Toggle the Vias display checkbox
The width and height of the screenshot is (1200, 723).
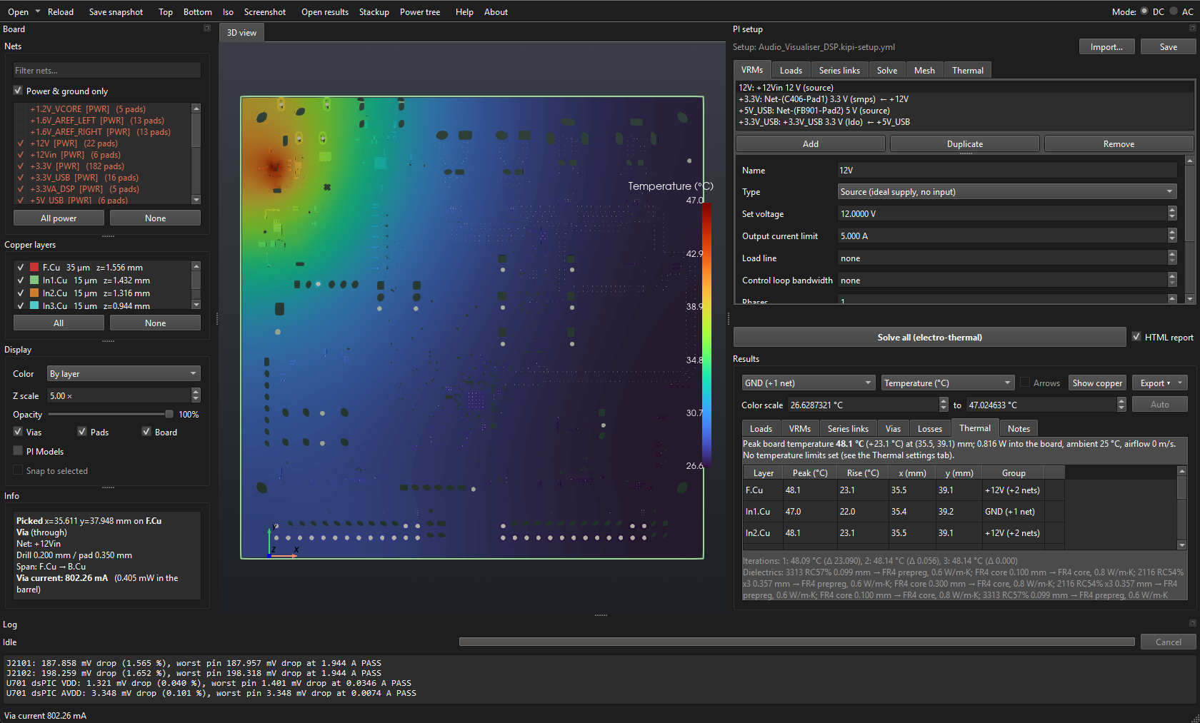click(18, 432)
